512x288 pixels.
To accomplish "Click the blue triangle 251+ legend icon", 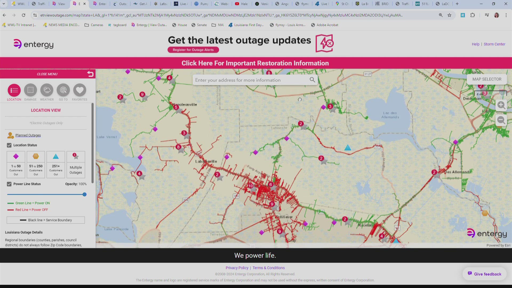I will [56, 156].
